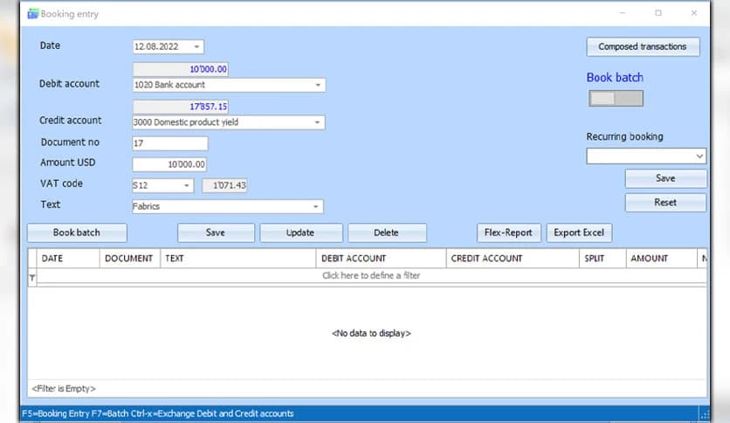Click the window resize grip in the bottom corner
Screen dimensions: 730x423
click(x=705, y=414)
